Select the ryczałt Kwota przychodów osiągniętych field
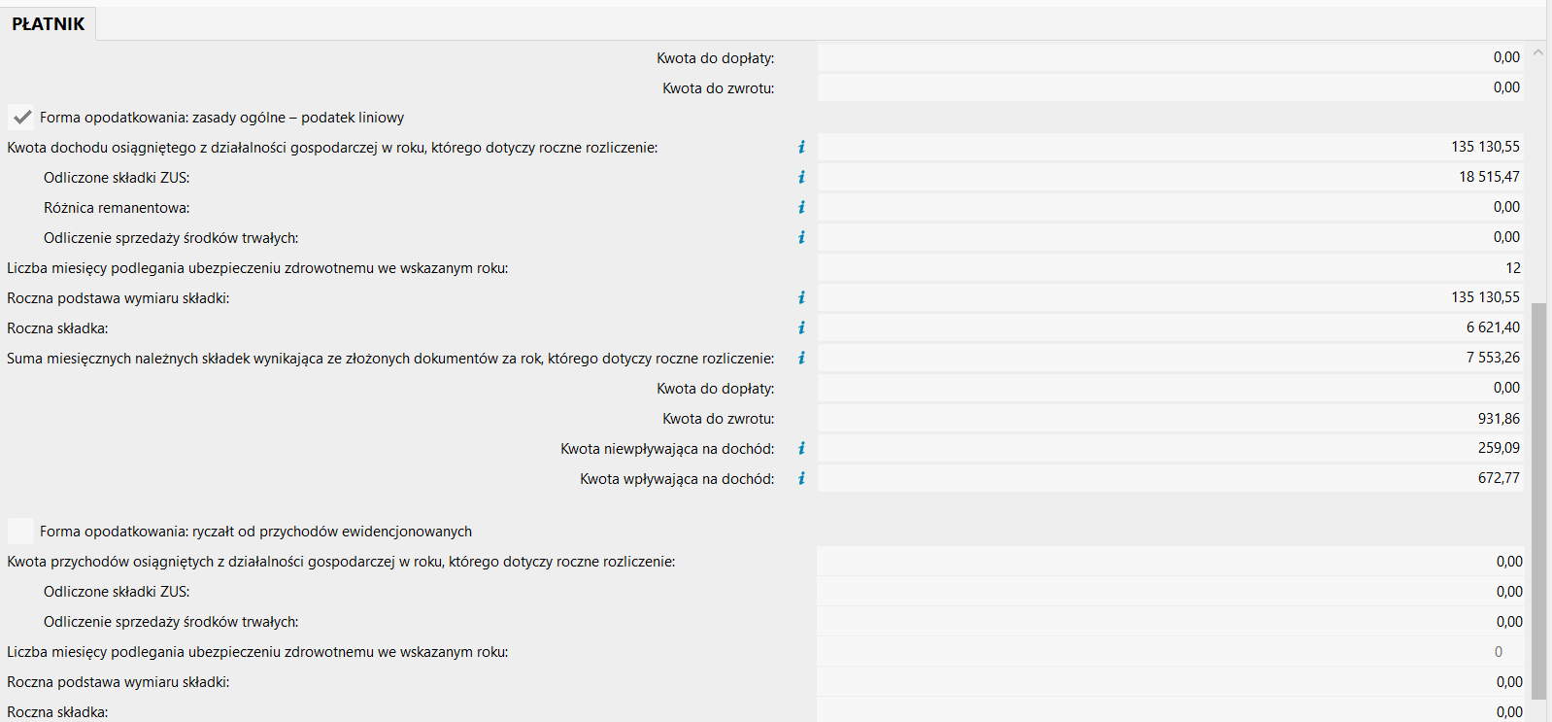 point(1169,561)
